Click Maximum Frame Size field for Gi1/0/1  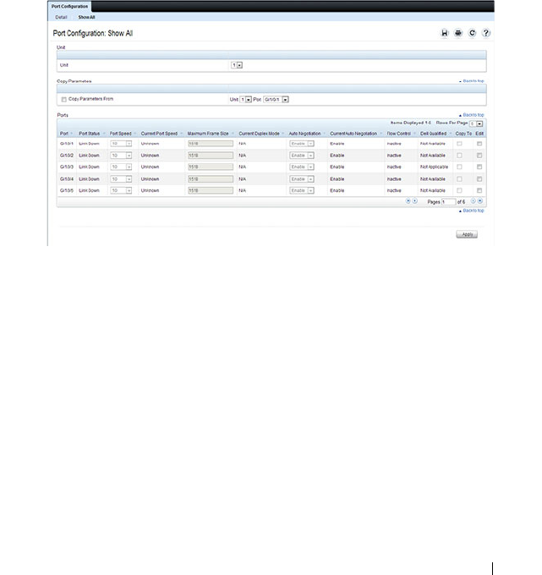pyautogui.click(x=211, y=144)
